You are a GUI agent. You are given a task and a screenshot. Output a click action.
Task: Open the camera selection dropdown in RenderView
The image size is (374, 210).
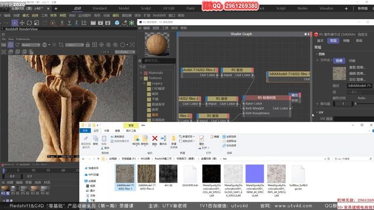point(75,45)
